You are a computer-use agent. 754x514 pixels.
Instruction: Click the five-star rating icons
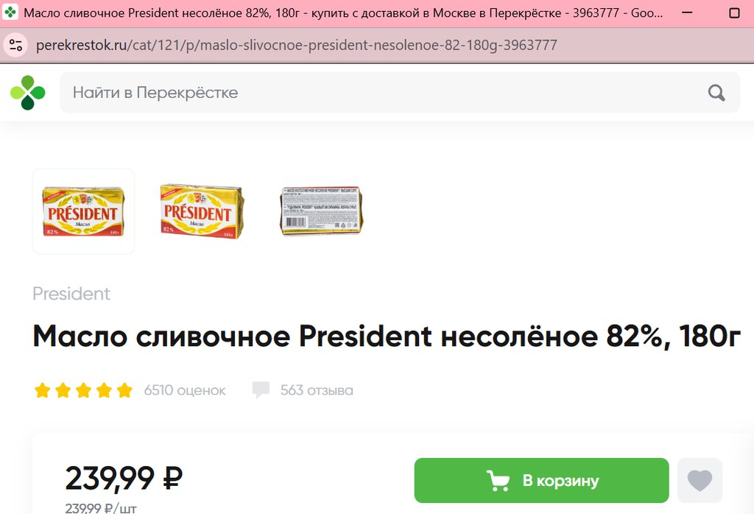(83, 390)
